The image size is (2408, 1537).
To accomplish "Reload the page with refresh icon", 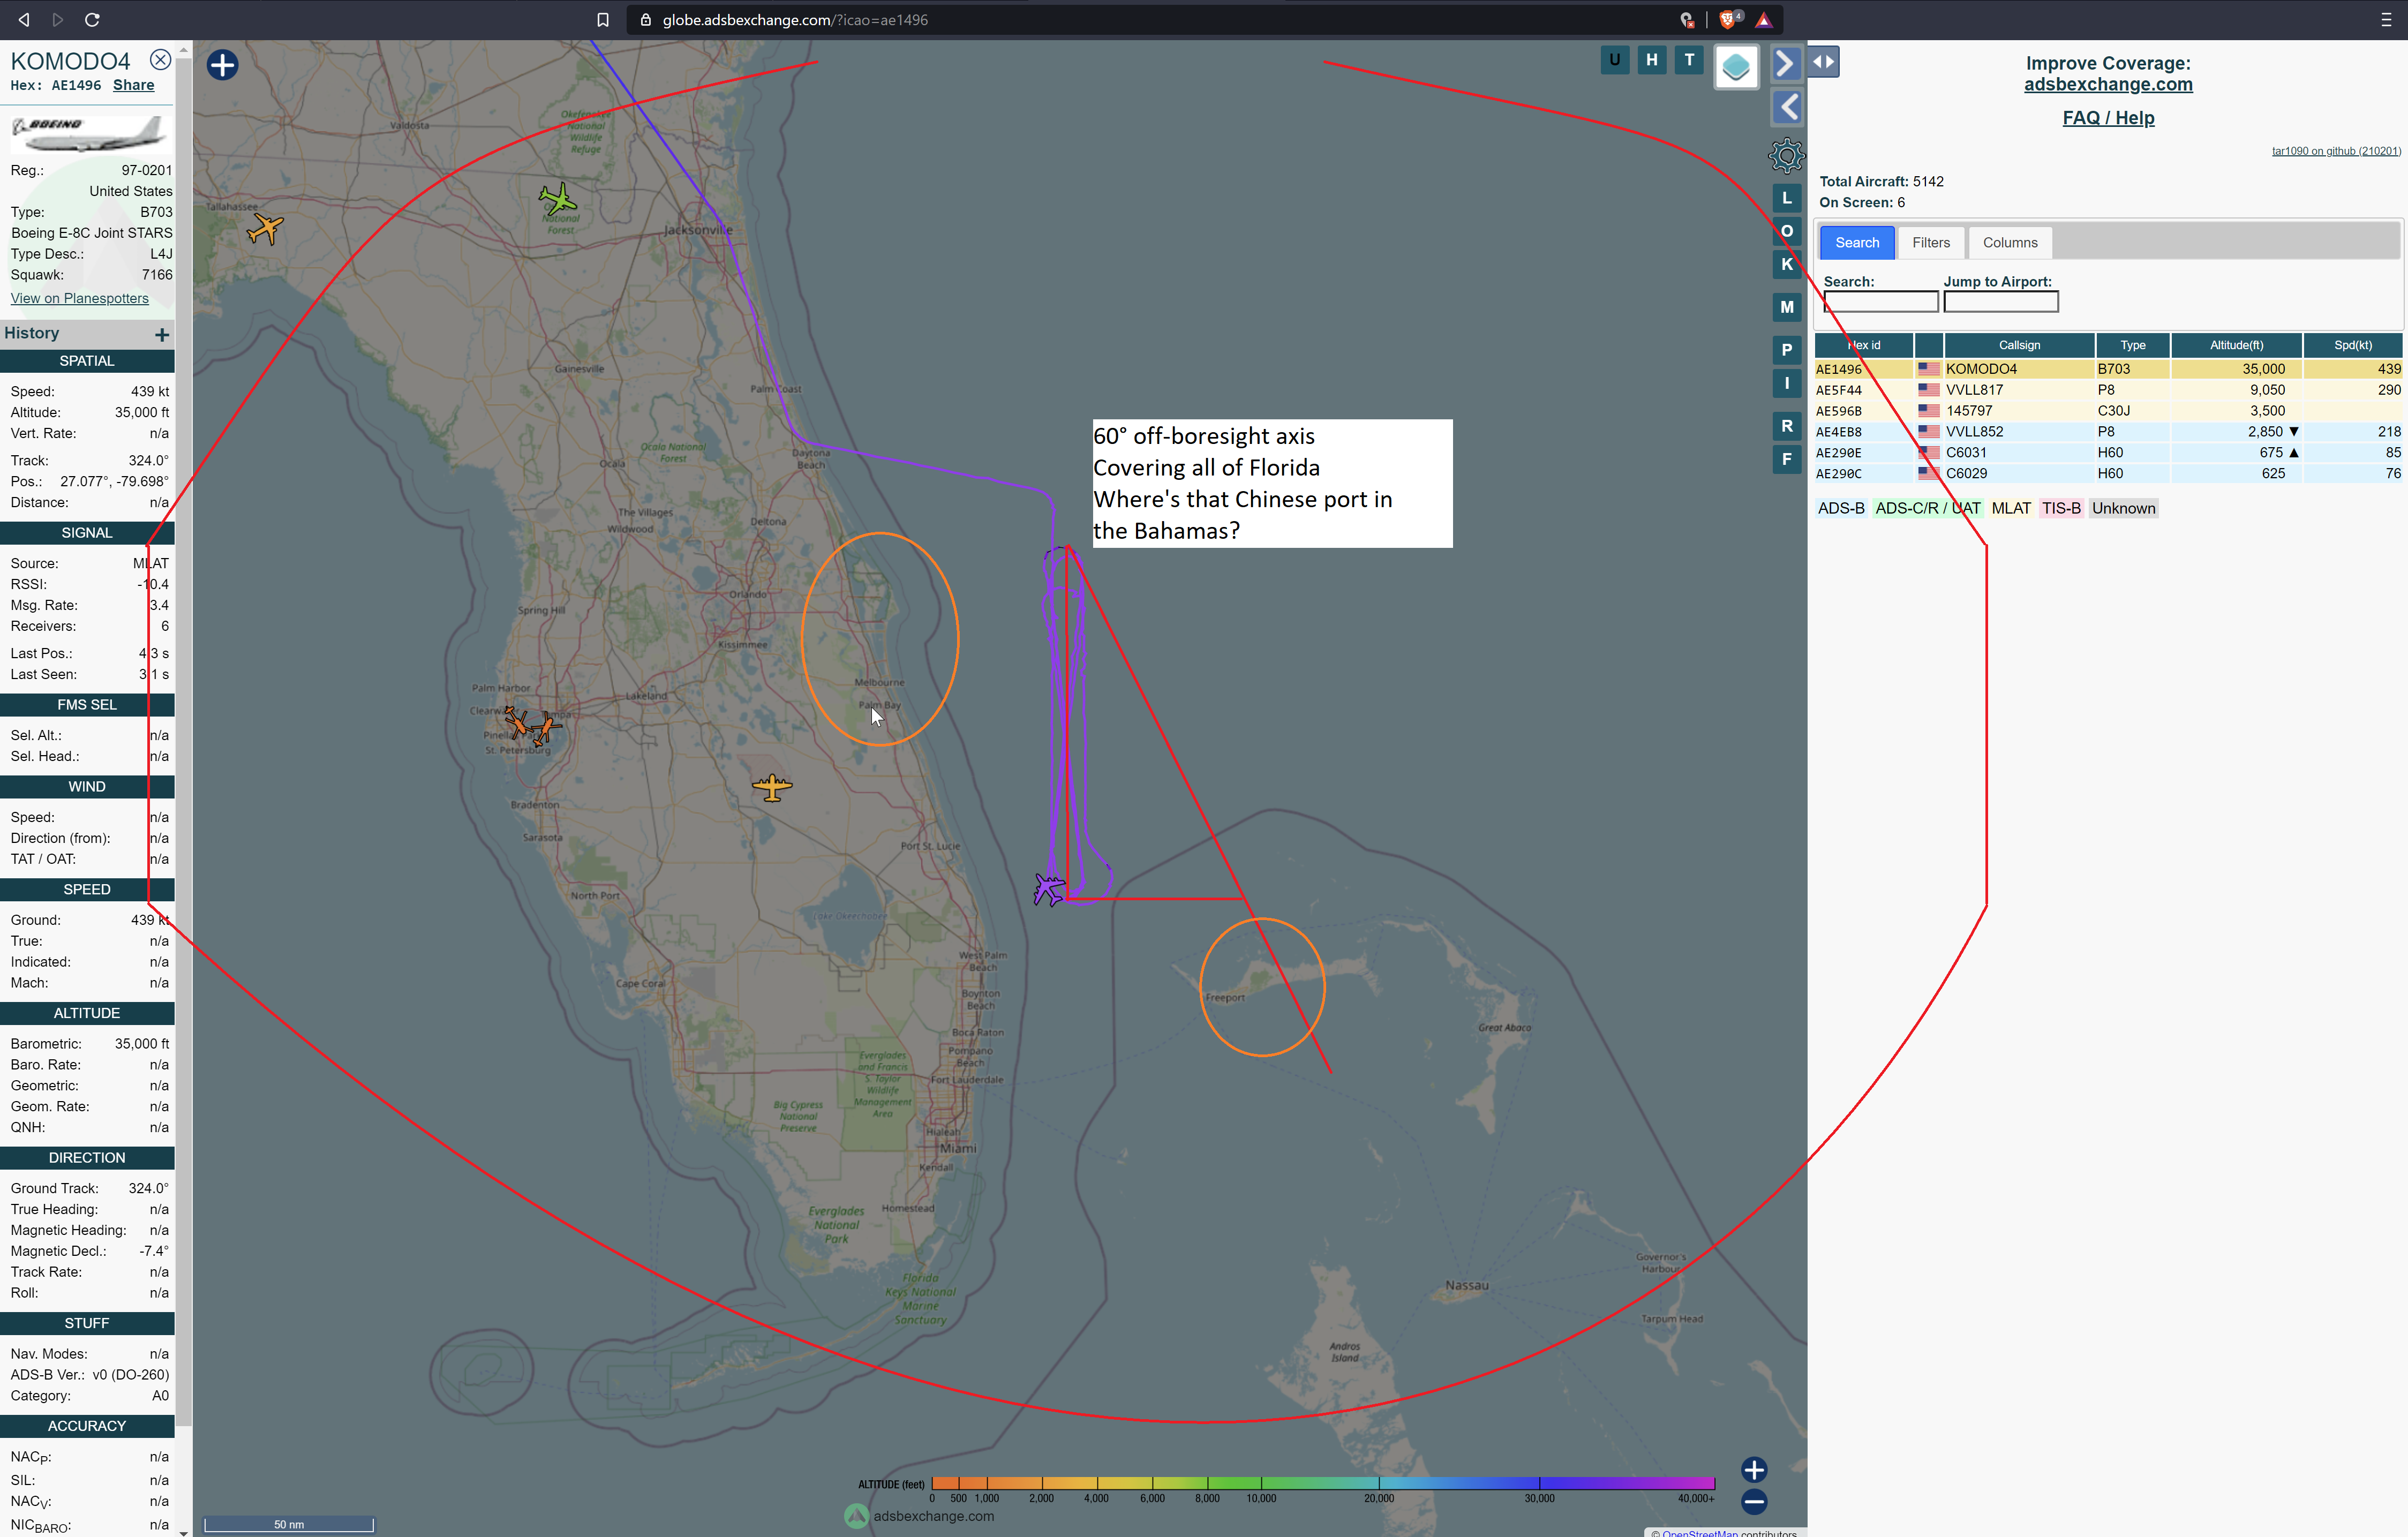I will 92,20.
